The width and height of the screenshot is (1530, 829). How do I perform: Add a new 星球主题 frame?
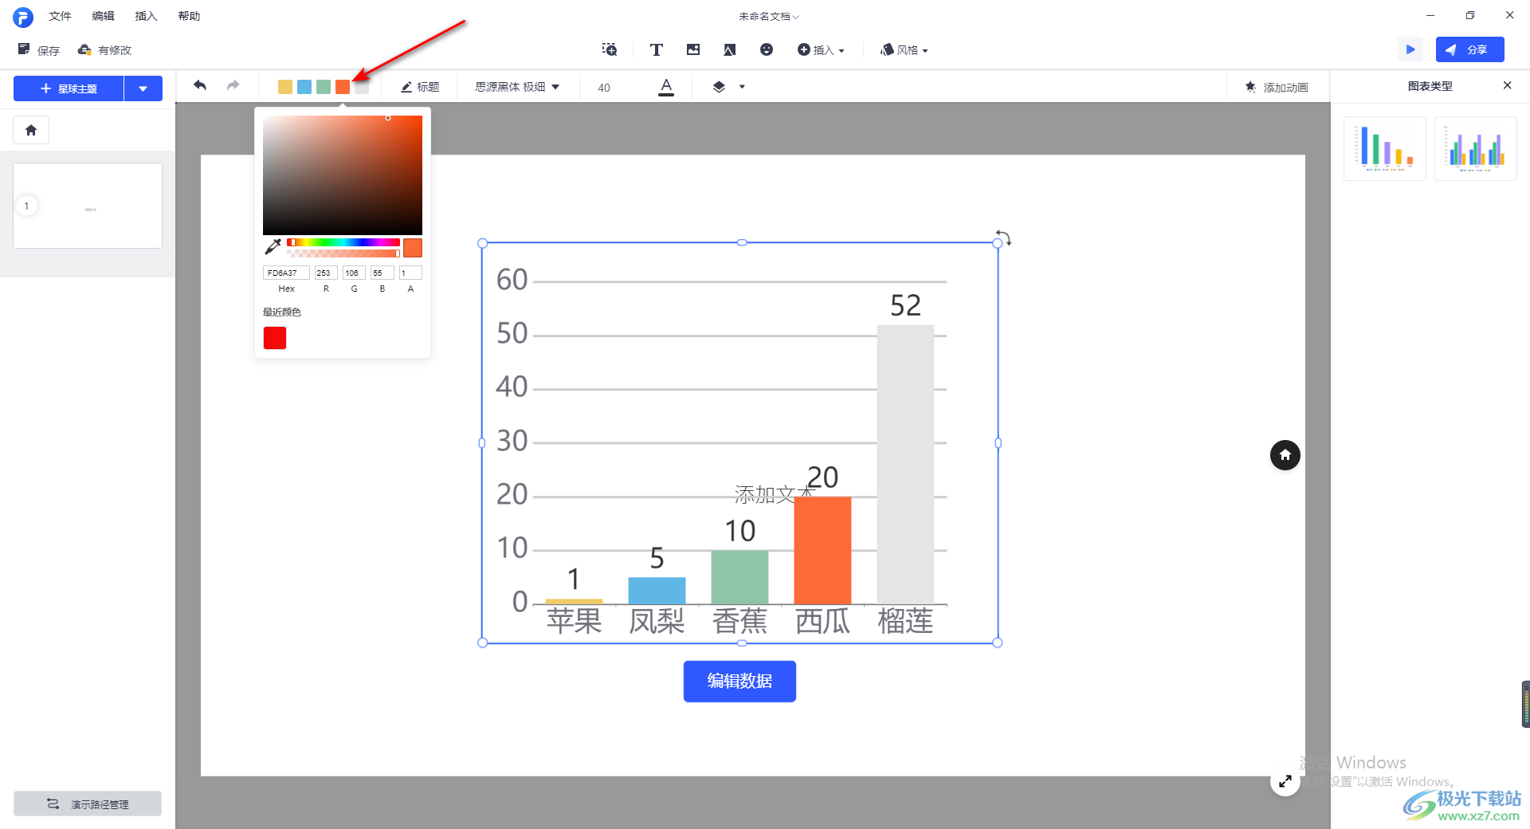[x=69, y=88]
